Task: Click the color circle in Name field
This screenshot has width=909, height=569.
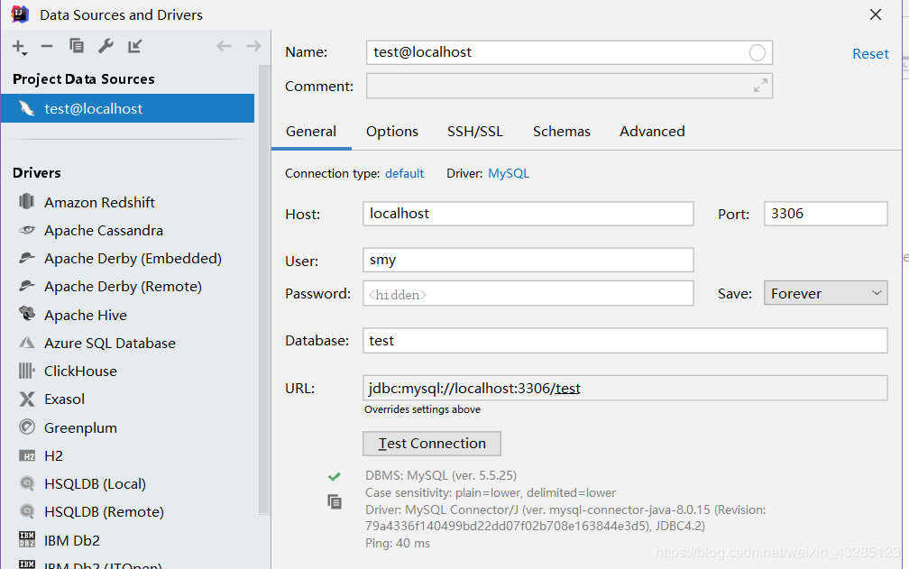Action: (757, 52)
